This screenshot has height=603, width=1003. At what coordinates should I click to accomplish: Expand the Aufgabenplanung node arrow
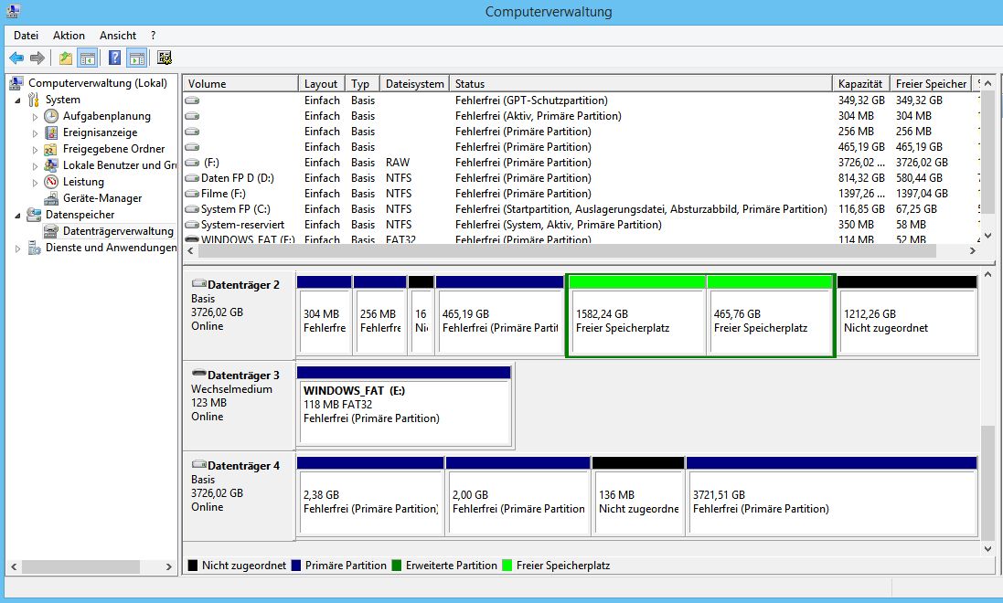click(35, 117)
